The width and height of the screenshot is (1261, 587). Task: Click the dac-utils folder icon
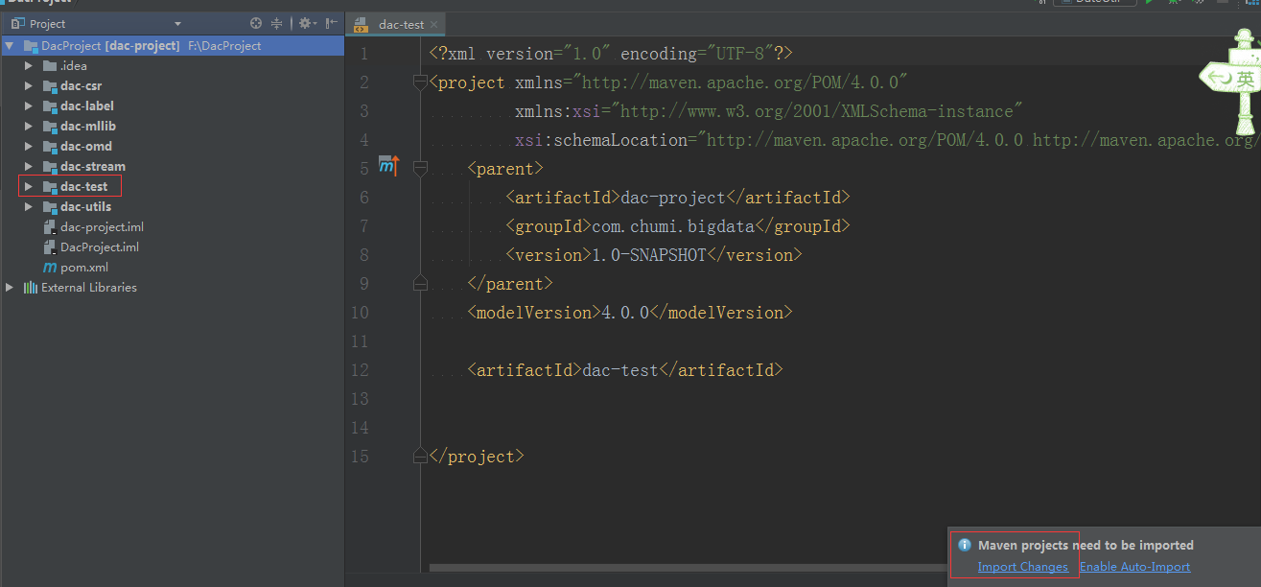coord(50,207)
